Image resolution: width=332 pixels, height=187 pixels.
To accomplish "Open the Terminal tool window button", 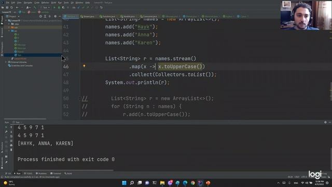I will click(56, 173).
